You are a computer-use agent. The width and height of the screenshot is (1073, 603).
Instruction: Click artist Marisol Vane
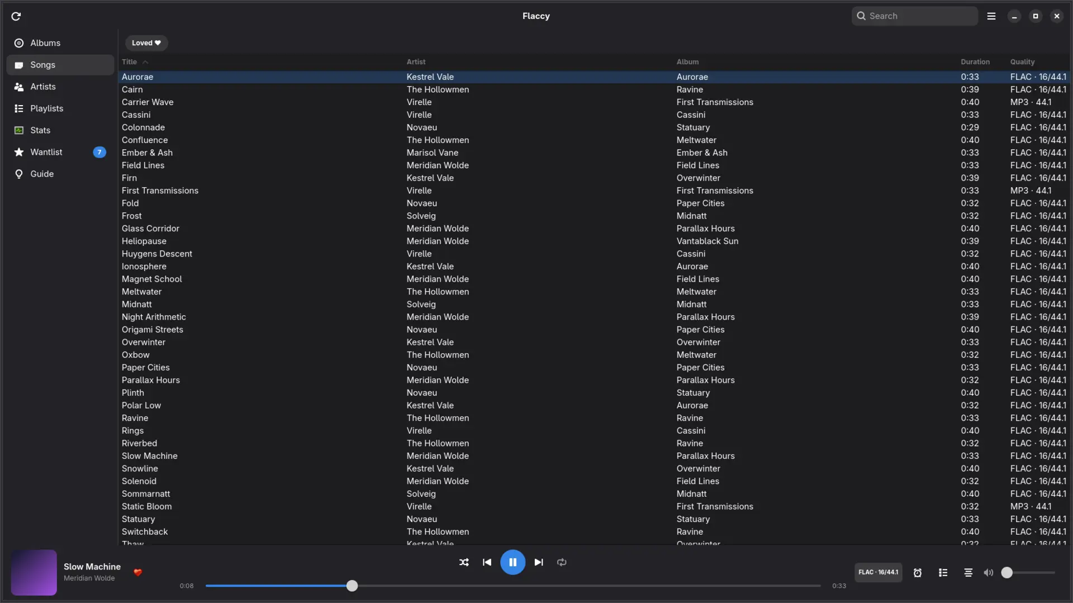433,153
